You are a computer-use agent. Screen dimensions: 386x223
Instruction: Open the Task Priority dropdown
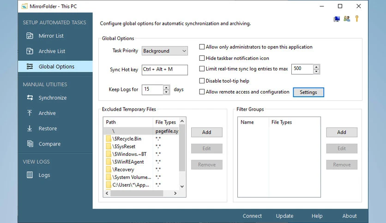pyautogui.click(x=165, y=51)
